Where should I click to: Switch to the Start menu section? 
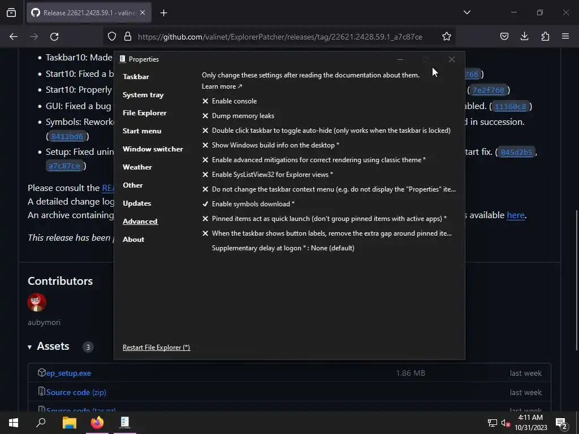point(142,131)
